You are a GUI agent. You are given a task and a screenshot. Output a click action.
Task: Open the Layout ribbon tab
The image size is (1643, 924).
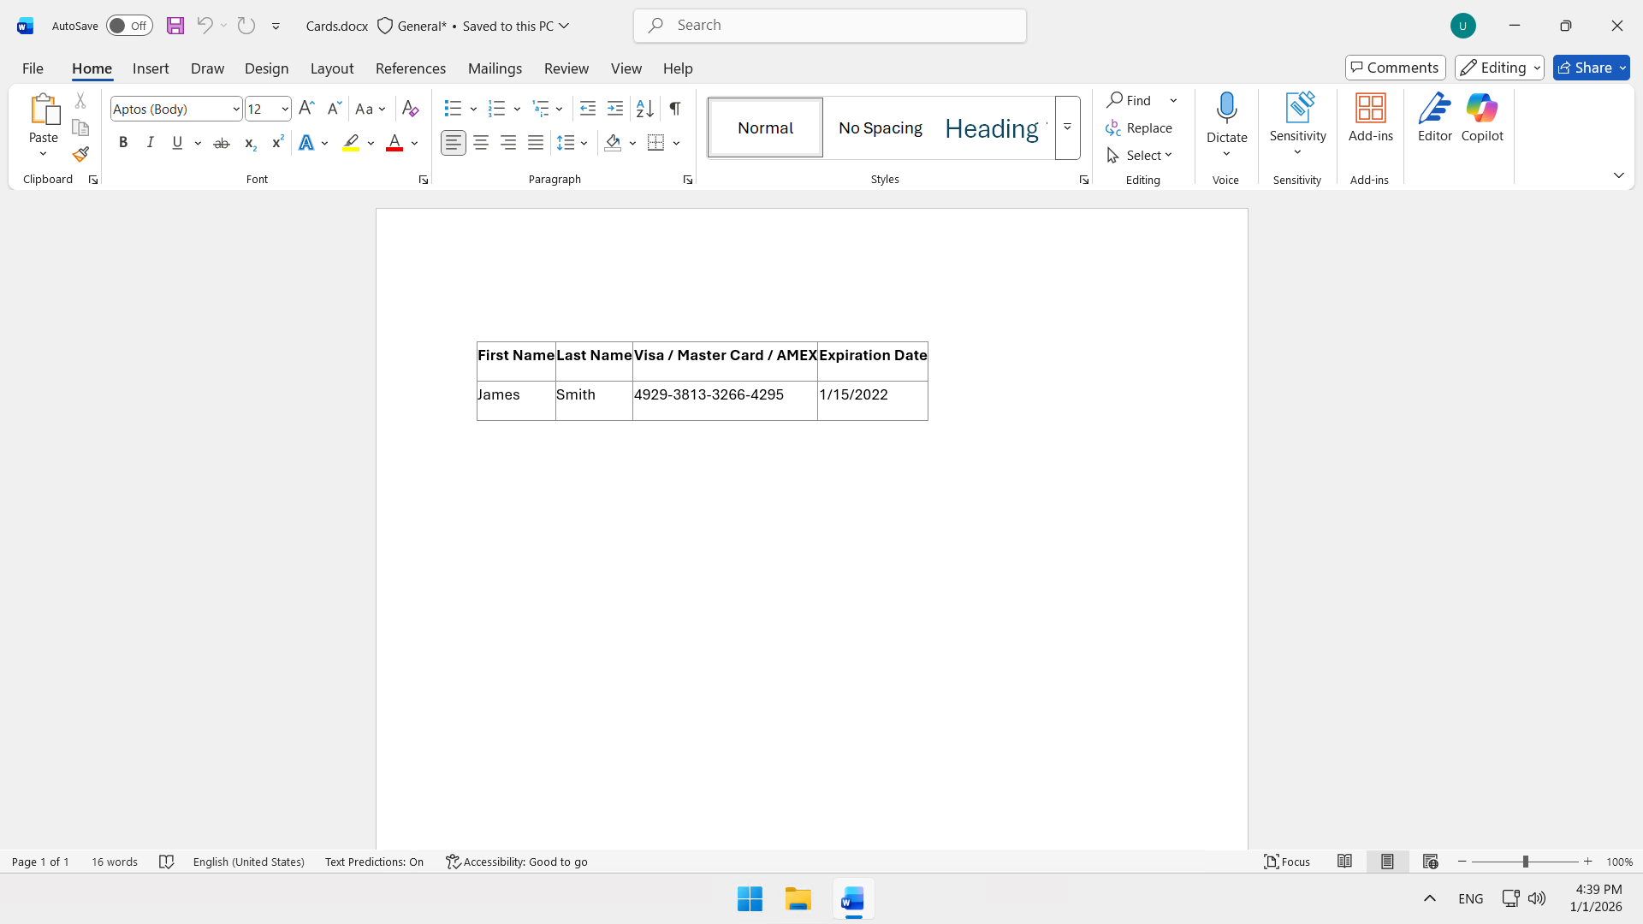[332, 68]
